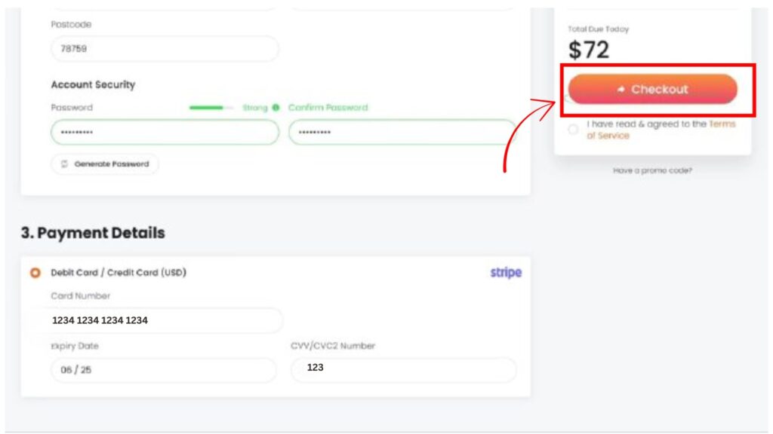Click the "Total Due Today" label
The height and width of the screenshot is (434, 773).
point(598,29)
